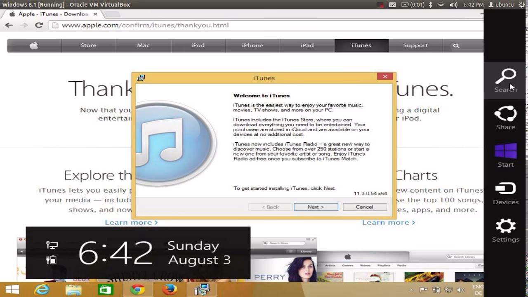Open the iPhone section

[x=252, y=45]
